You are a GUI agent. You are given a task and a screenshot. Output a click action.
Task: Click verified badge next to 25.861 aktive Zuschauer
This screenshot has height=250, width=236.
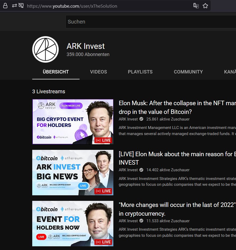pyautogui.click(x=141, y=119)
